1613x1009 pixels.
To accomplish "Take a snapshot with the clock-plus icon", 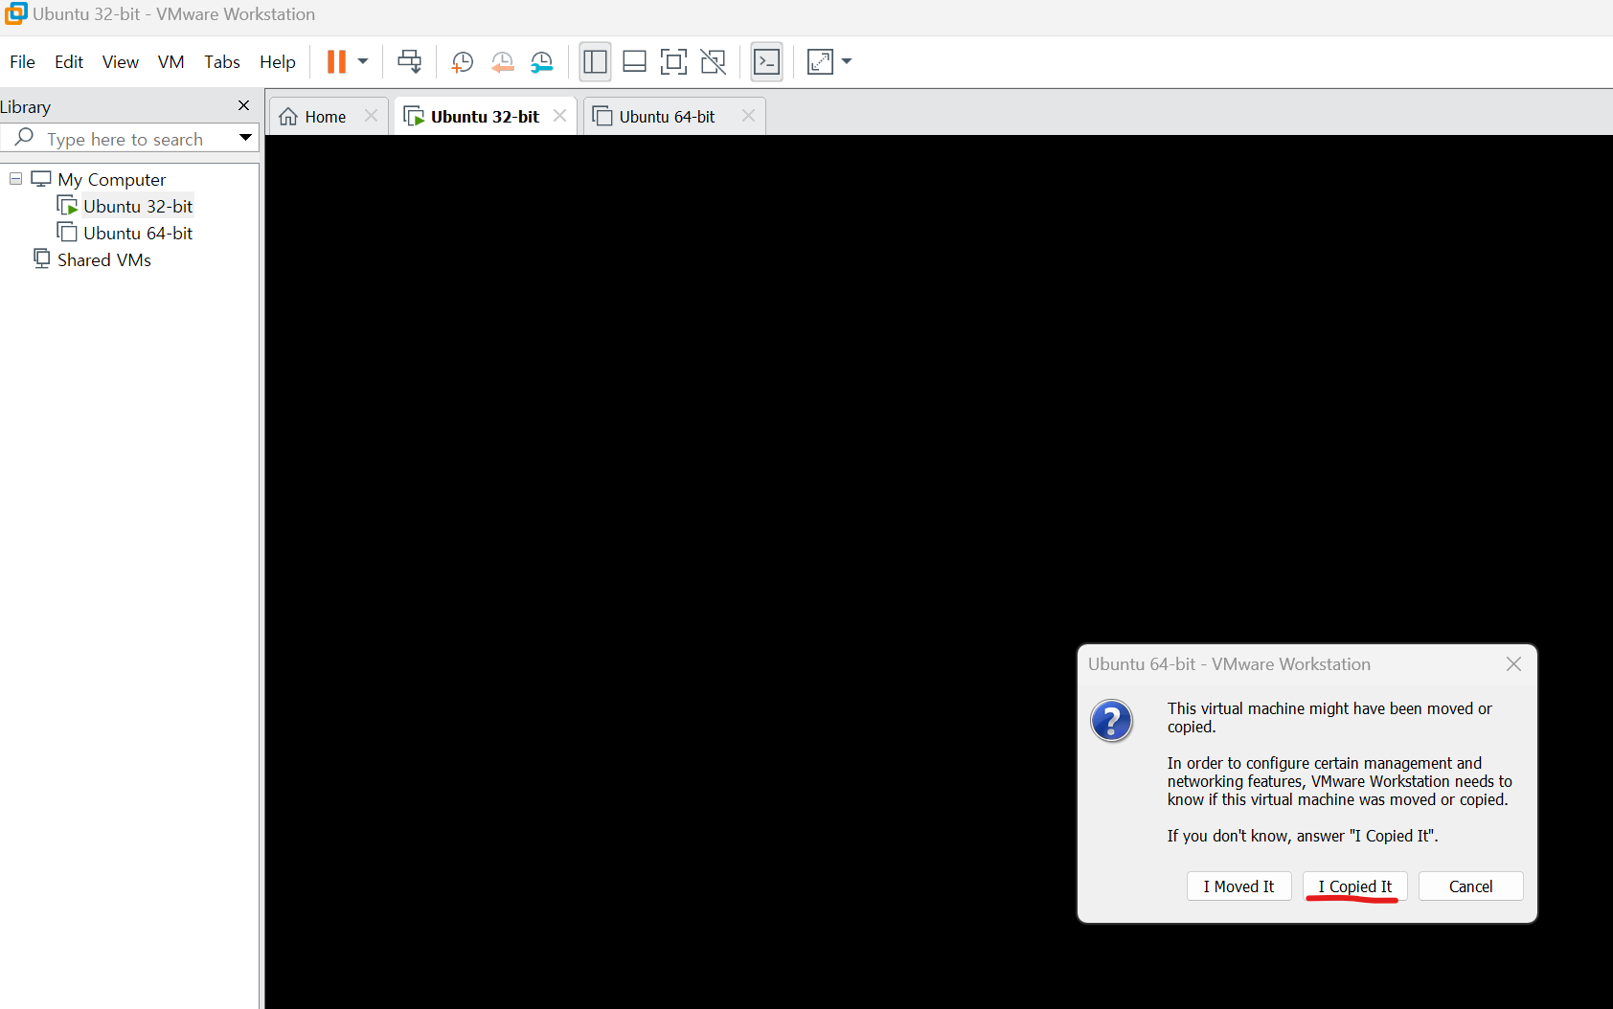I will pos(463,62).
